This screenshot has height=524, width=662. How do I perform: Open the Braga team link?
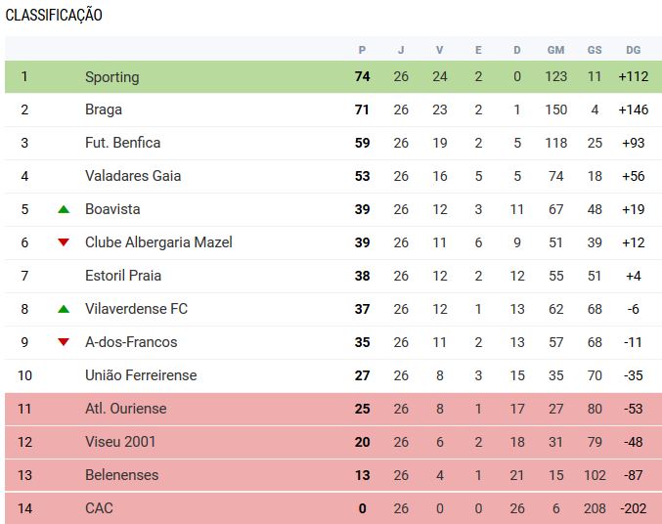(x=103, y=109)
